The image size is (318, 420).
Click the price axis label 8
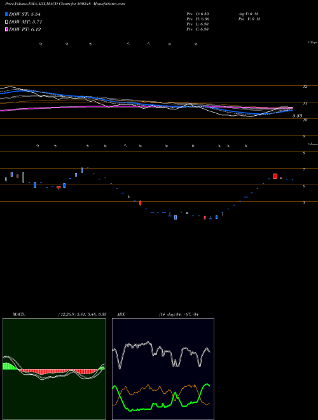click(x=304, y=153)
